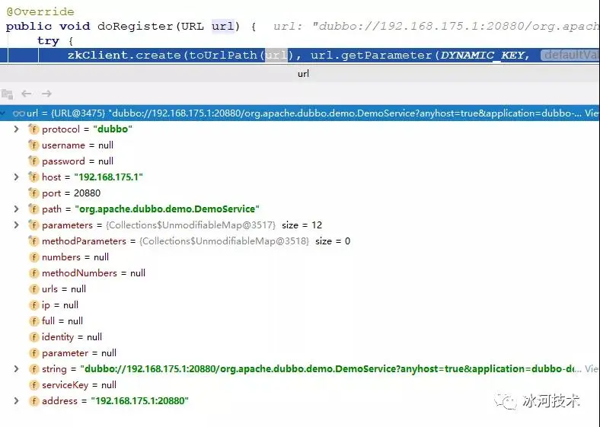Click the field icon for parameter
600x427 pixels.
click(34, 352)
